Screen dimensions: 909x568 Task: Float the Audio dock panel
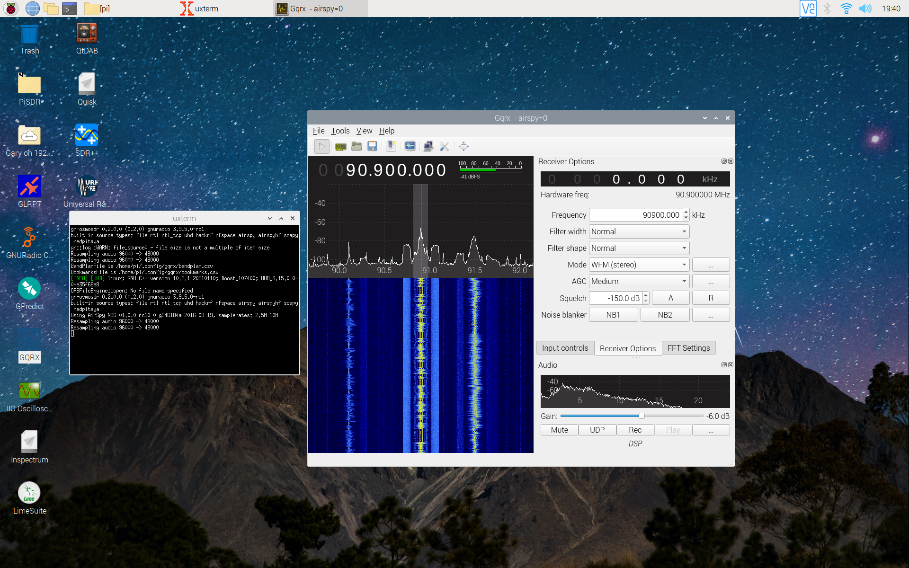tap(724, 365)
